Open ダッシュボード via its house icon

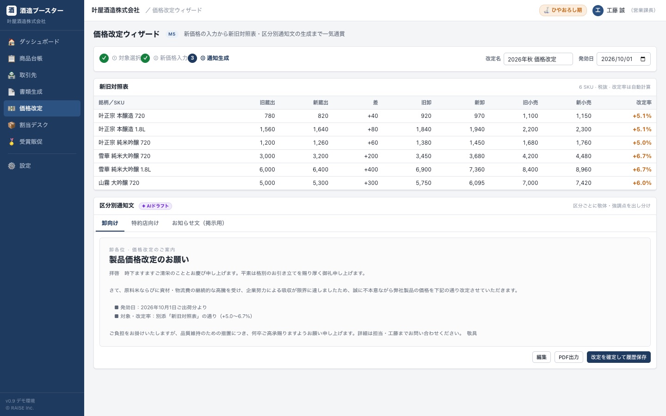pyautogui.click(x=12, y=42)
